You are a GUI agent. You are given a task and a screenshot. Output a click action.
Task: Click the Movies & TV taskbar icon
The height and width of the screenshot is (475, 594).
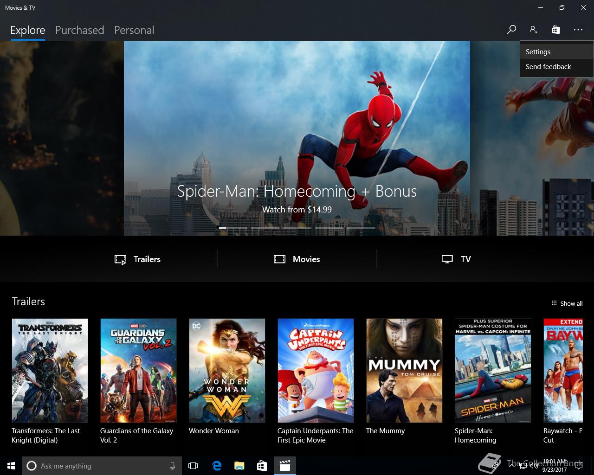click(x=285, y=466)
